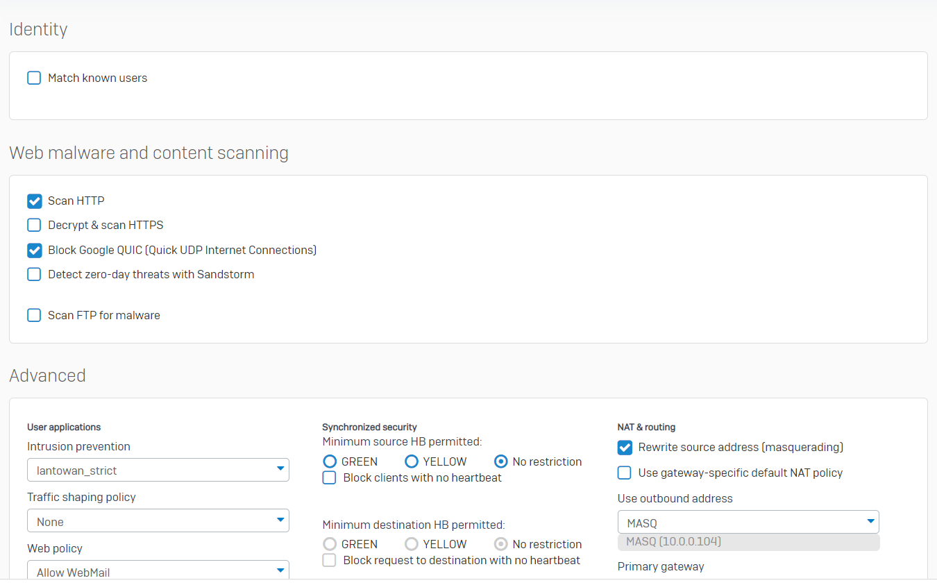
Task: Check Block request to destination with no heartbeat
Action: (330, 560)
